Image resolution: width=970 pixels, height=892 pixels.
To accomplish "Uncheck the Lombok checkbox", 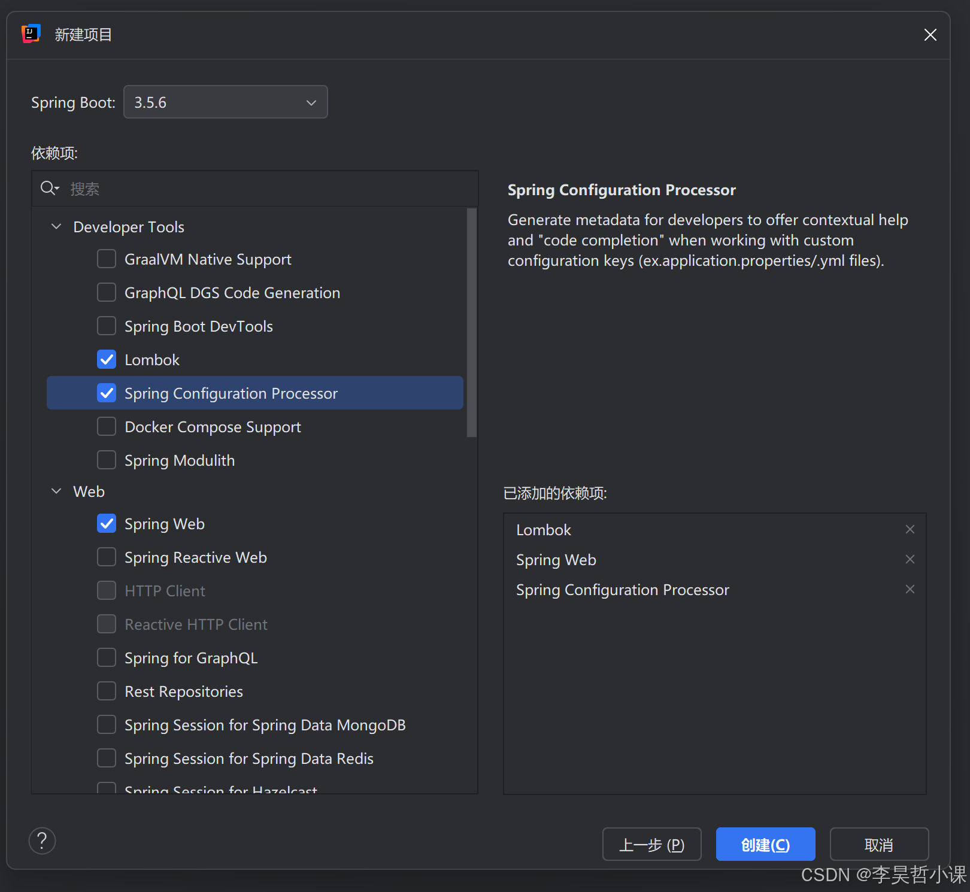I will [x=107, y=360].
